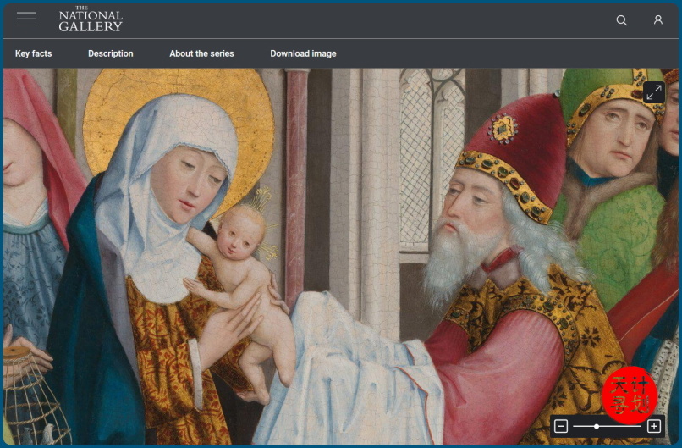The image size is (682, 448).
Task: Open the user account icon
Action: point(657,19)
